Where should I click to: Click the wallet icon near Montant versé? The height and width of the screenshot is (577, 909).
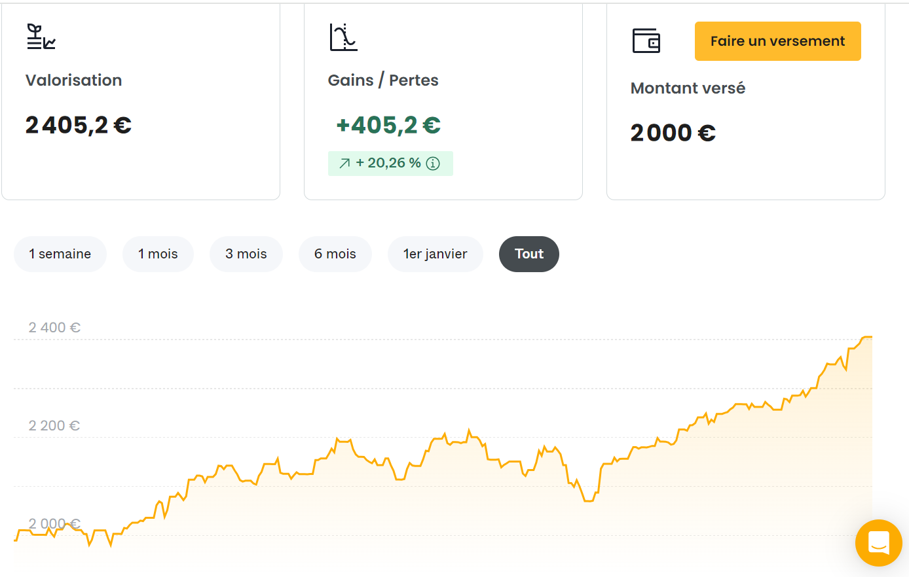646,41
